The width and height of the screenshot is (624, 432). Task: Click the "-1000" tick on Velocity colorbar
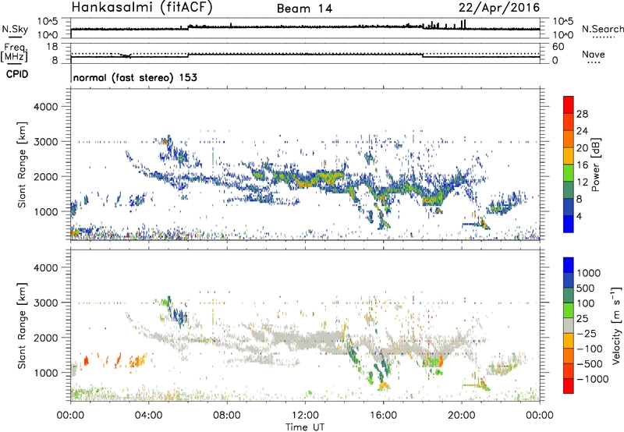[x=592, y=379]
